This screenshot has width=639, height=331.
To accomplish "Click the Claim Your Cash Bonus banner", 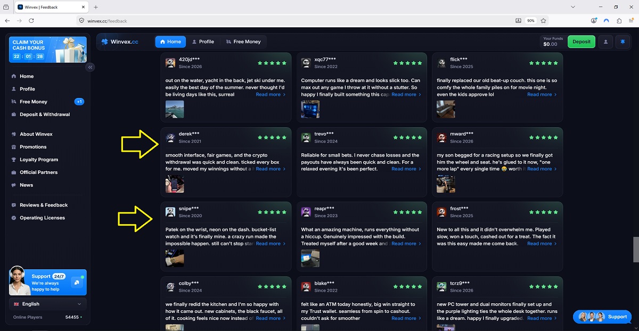I will (48, 49).
